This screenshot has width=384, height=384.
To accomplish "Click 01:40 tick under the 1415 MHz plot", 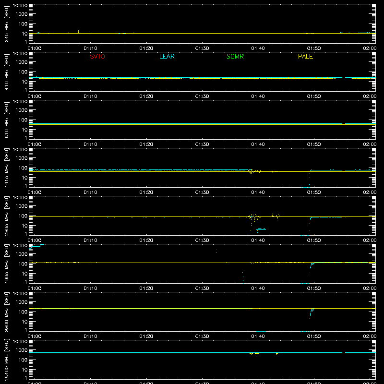I will [258, 192].
